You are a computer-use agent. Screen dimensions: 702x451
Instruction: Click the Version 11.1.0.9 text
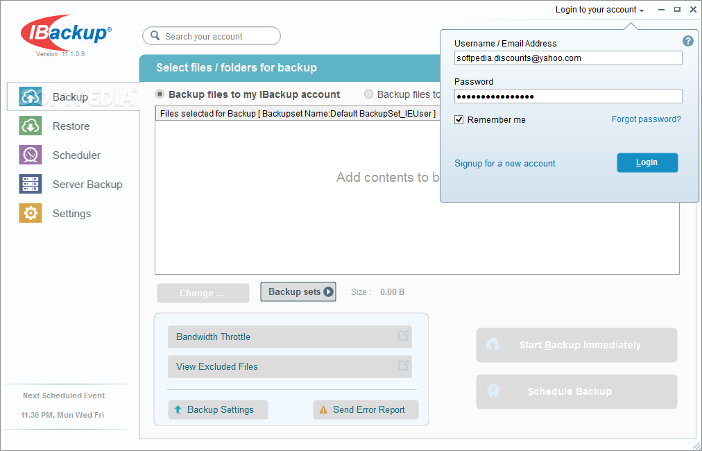pyautogui.click(x=60, y=54)
